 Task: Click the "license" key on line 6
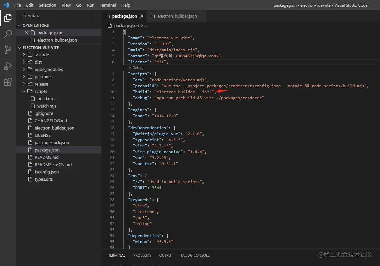[139, 62]
